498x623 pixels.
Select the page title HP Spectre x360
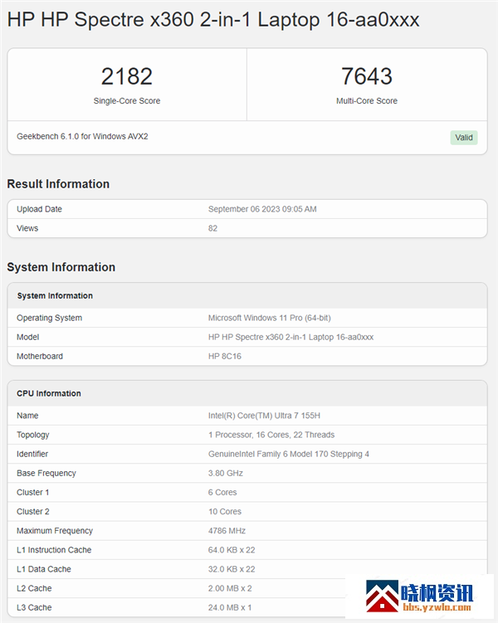(213, 19)
